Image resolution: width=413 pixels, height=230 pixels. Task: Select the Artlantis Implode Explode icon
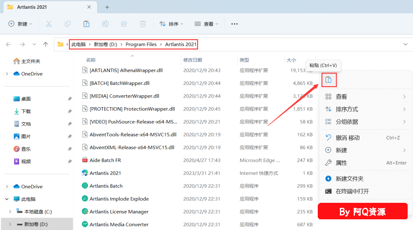(85, 198)
